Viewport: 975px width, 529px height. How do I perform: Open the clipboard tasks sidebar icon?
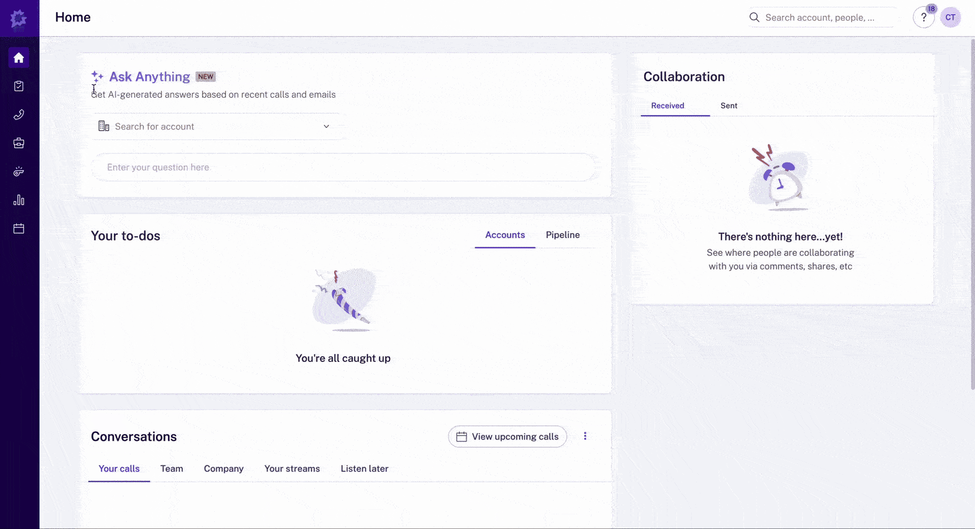tap(19, 86)
